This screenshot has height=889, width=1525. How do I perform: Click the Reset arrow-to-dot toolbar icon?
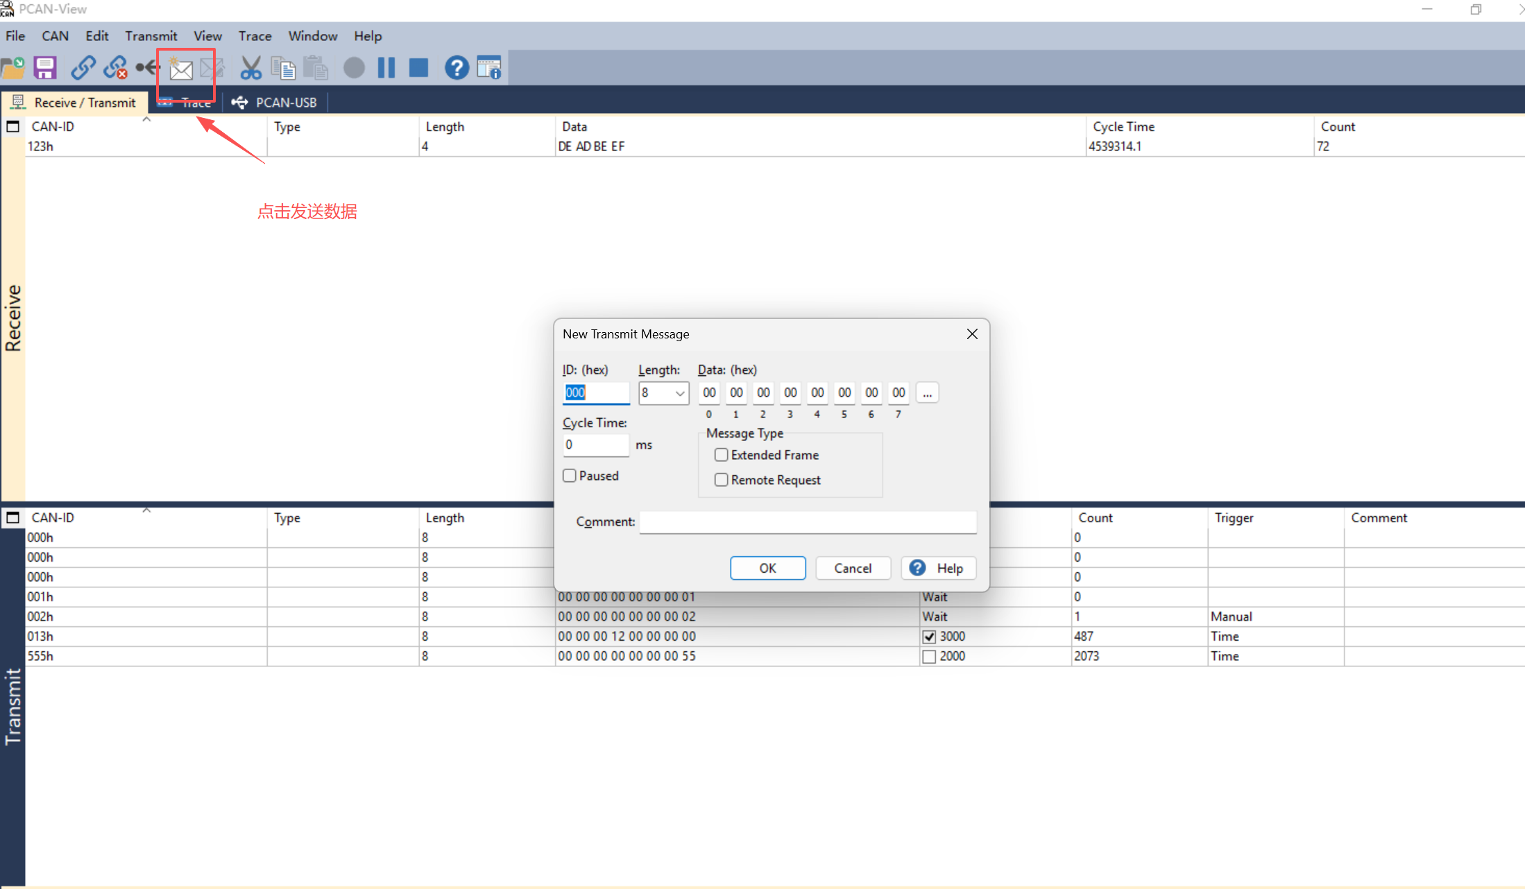(148, 67)
